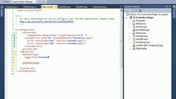Switch to the Hata404.aspx tab
Image resolution: width=176 pixels, height=99 pixels.
[81, 7]
